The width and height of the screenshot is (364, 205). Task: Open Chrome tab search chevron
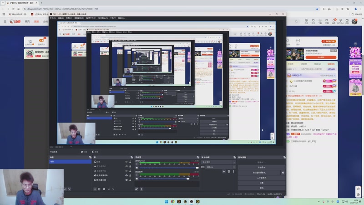pos(3,3)
